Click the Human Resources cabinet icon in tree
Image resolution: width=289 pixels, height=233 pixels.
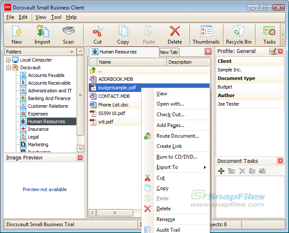point(23,121)
